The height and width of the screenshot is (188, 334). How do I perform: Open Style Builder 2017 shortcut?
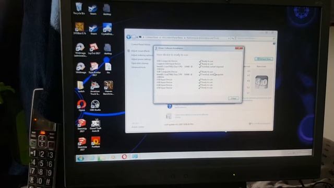tap(94, 69)
